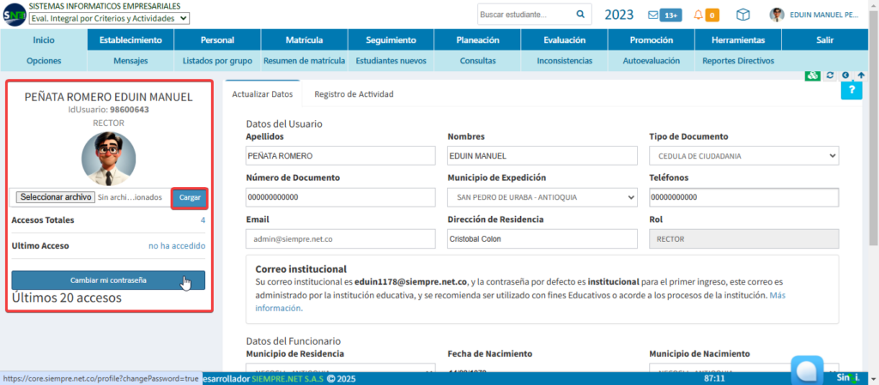Expand the Tipo de Documento dropdown

(744, 156)
